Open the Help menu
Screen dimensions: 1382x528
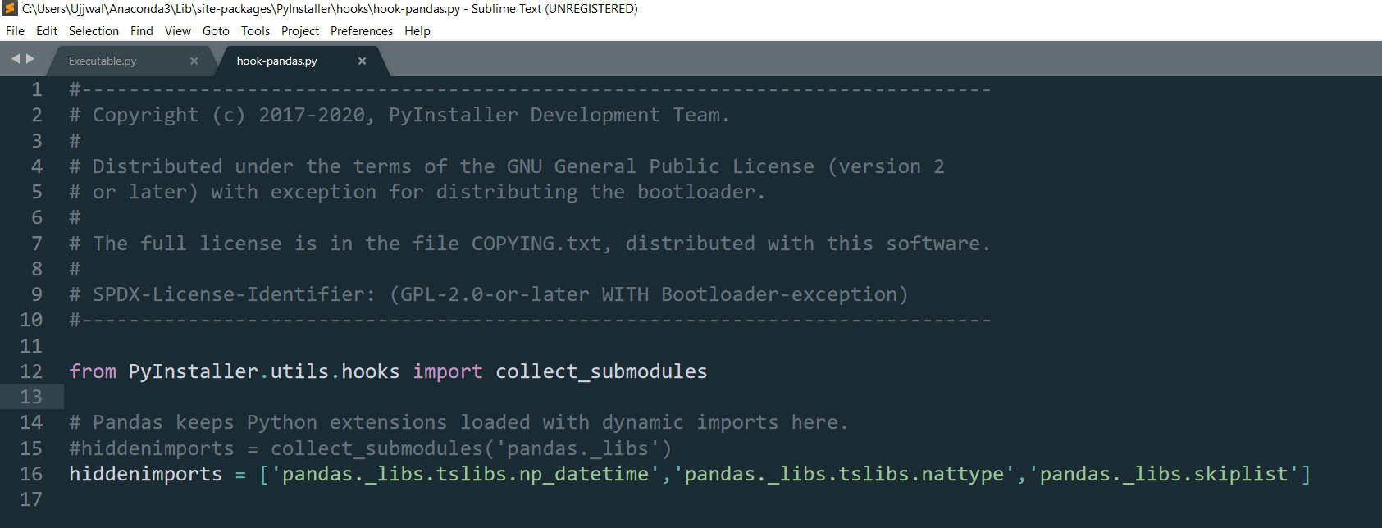coord(417,31)
